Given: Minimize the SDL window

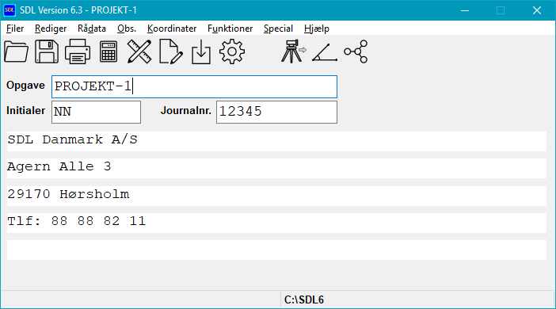Looking at the screenshot, I should pos(465,10).
